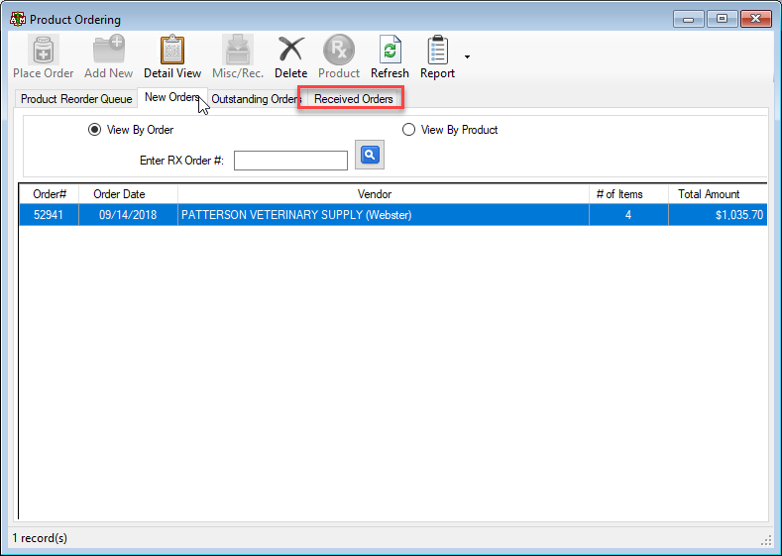Open Detail View from the toolbar

coord(172,56)
